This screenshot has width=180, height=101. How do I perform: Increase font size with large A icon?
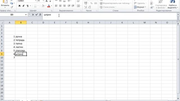46,1
